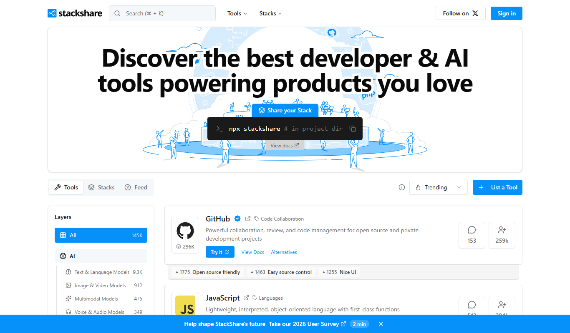Select the All layers filter
The width and height of the screenshot is (570, 333).
pyautogui.click(x=101, y=235)
